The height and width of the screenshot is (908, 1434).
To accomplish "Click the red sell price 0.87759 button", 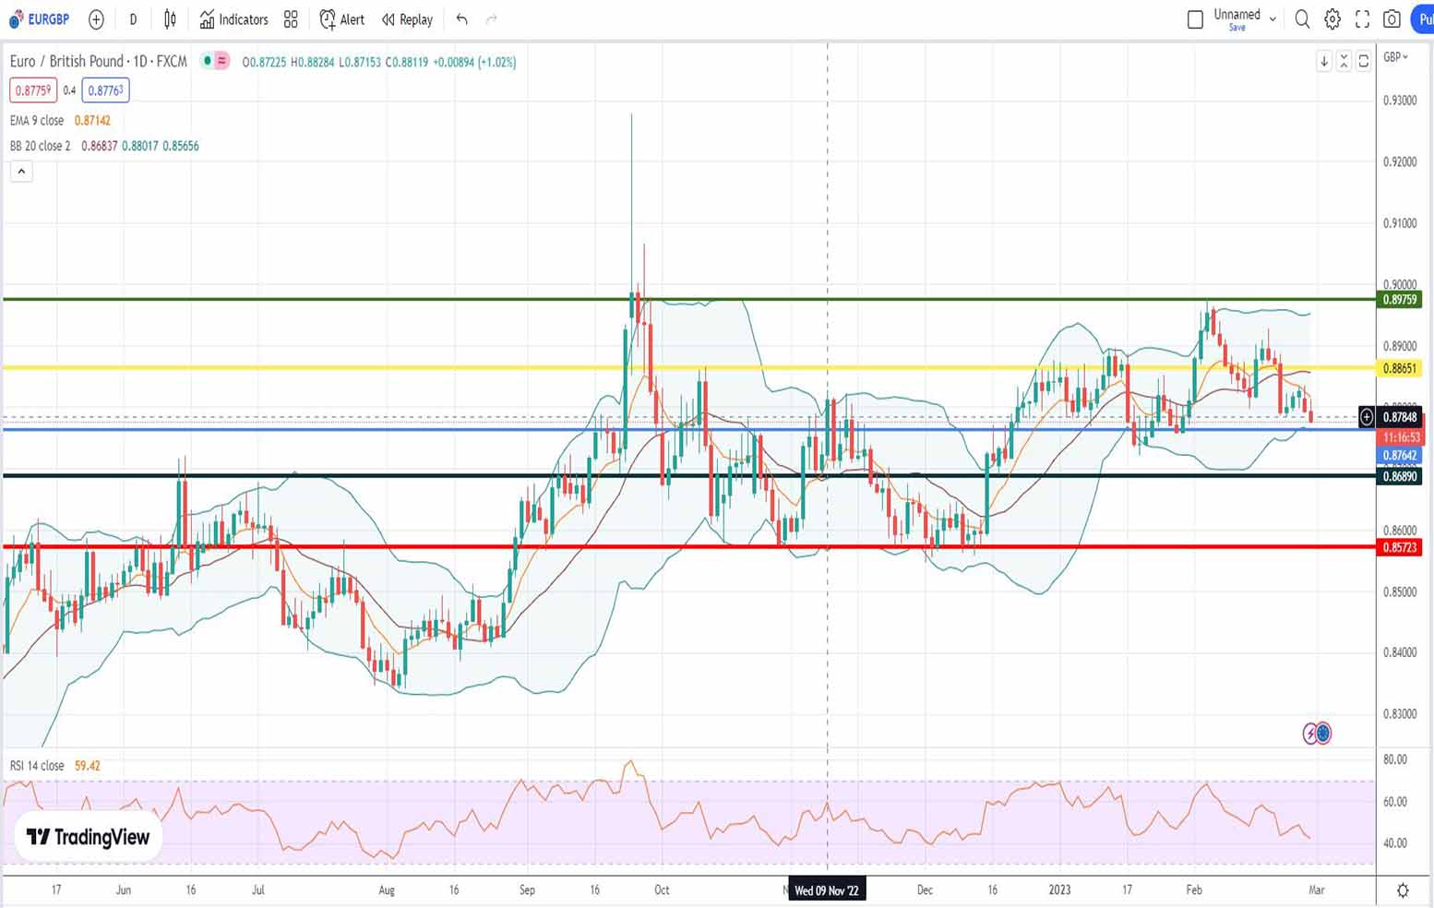I will (x=33, y=90).
